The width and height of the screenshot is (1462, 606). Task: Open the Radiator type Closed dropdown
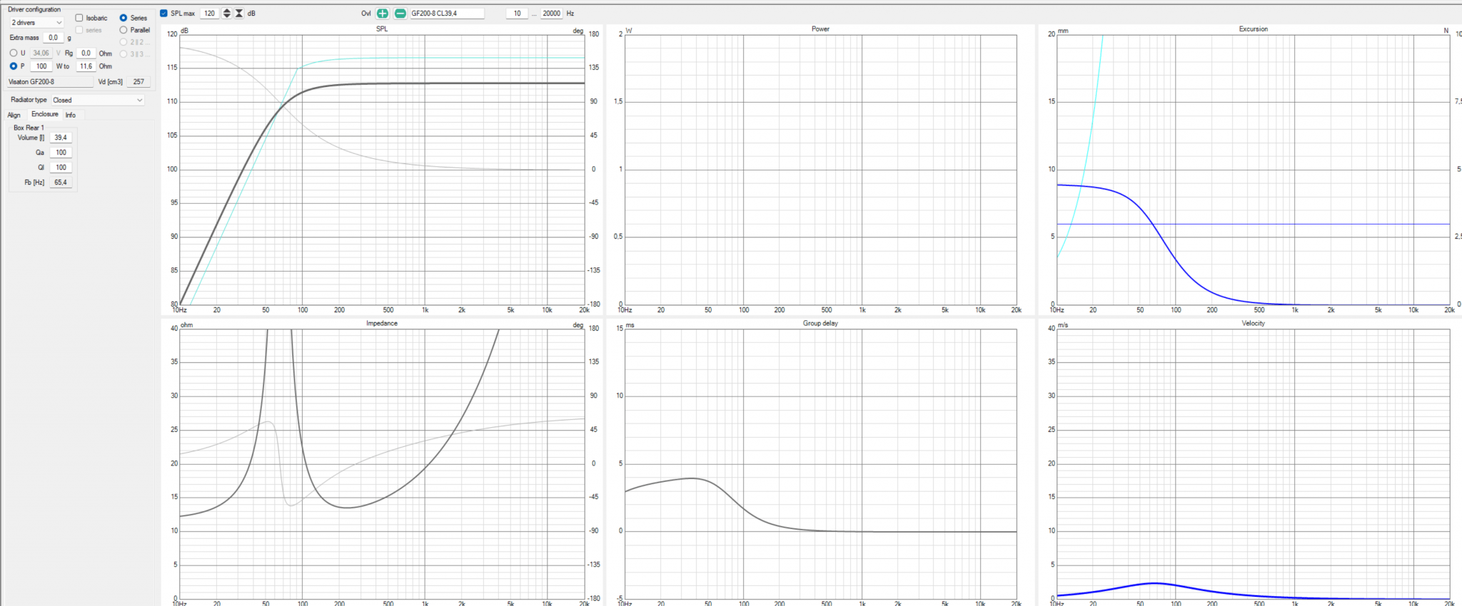tap(98, 101)
